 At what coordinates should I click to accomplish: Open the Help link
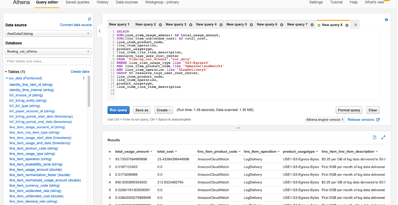(x=354, y=2)
